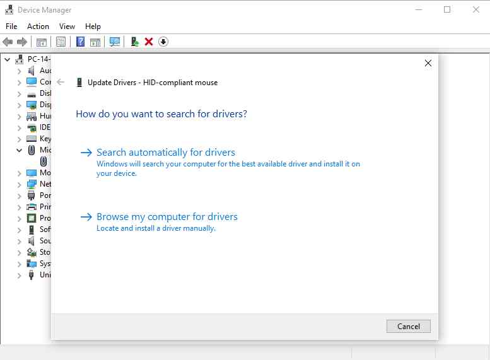Click the red X Uninstall device icon

(x=149, y=42)
